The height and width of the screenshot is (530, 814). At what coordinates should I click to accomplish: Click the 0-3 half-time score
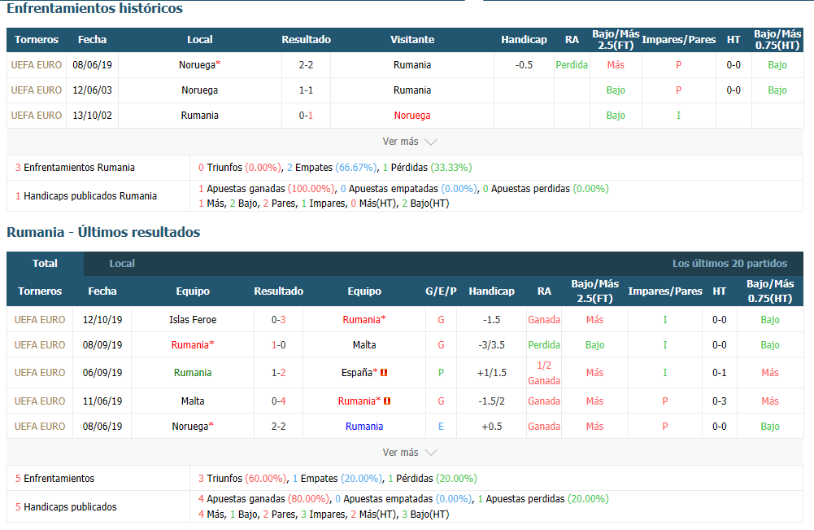(x=719, y=401)
